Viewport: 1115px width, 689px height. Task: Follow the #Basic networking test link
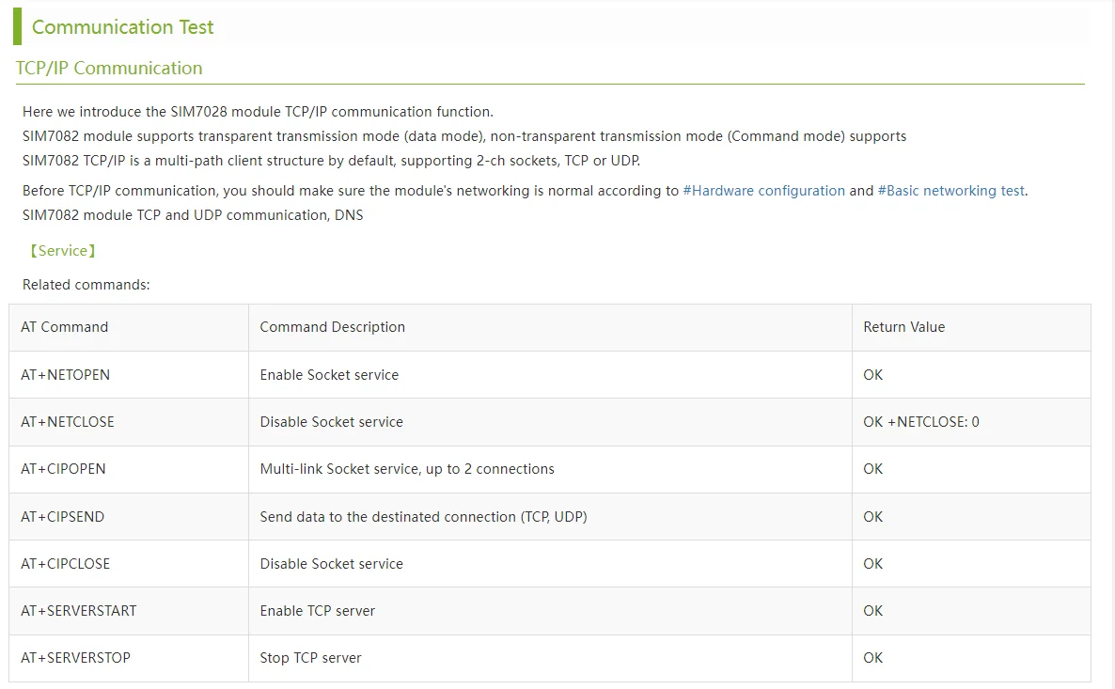(x=950, y=191)
